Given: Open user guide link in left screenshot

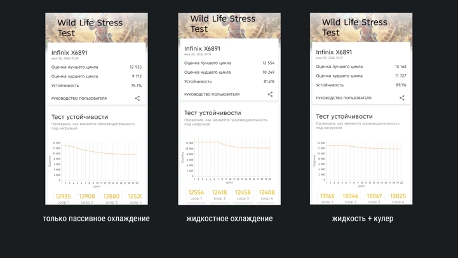Looking at the screenshot, I should (x=79, y=98).
